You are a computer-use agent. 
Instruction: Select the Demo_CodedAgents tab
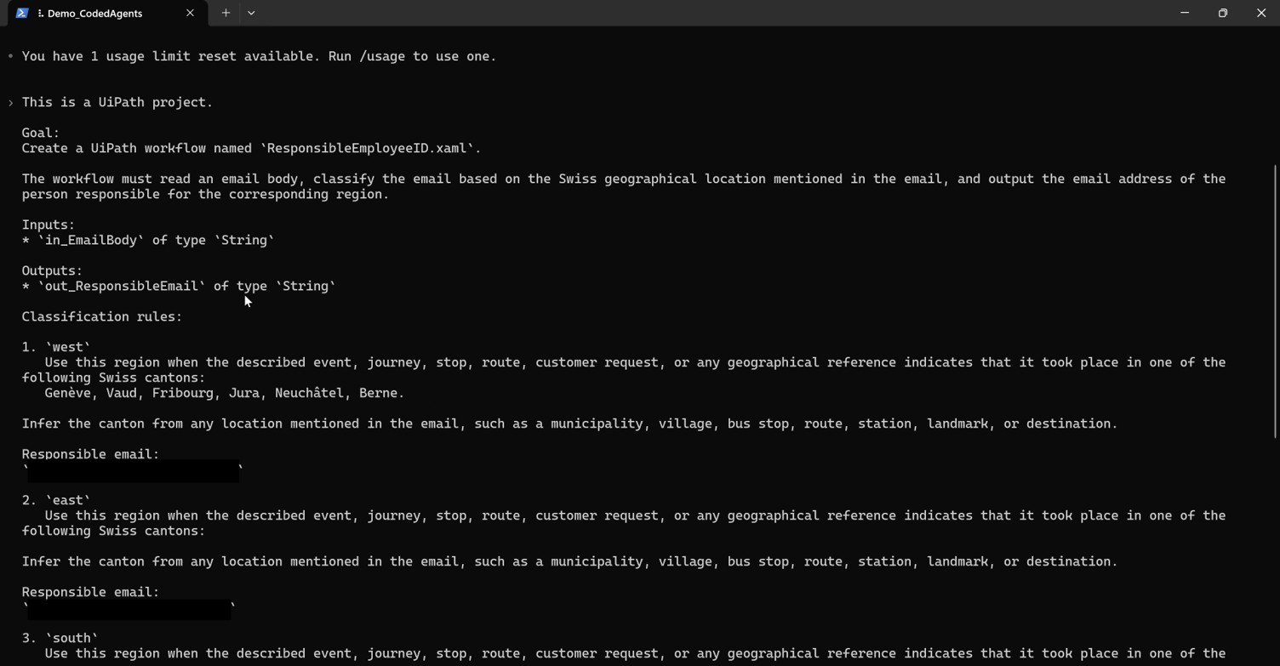[106, 14]
